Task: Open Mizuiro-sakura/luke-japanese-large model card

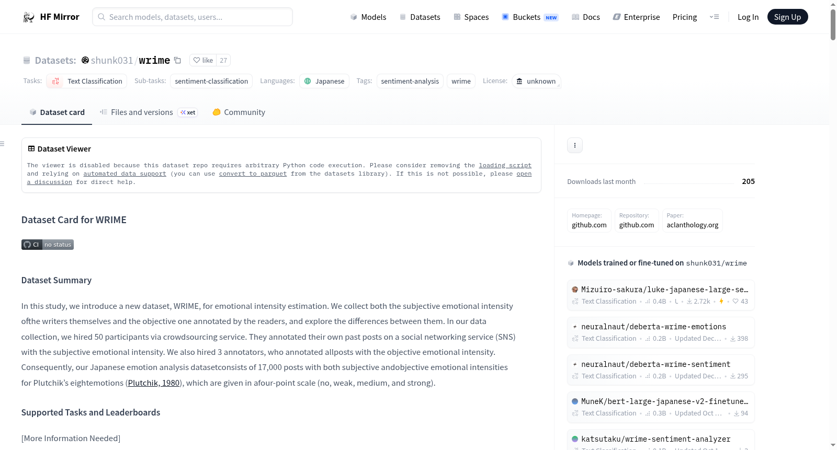Action: [661, 295]
